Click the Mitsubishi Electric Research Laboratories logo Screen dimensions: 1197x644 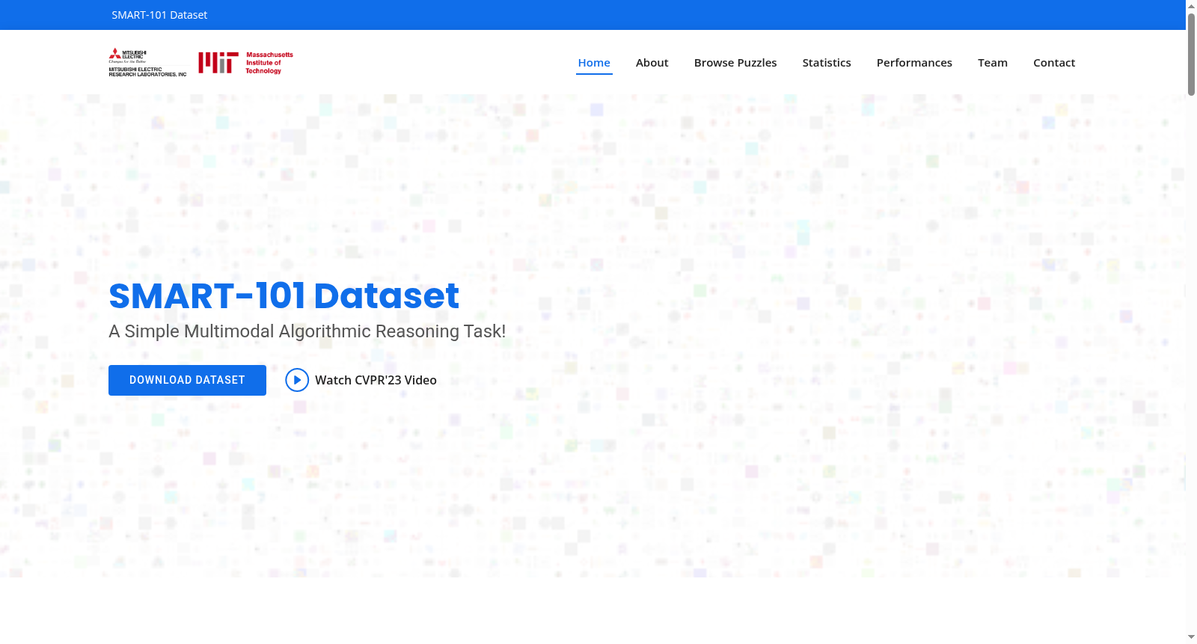147,63
